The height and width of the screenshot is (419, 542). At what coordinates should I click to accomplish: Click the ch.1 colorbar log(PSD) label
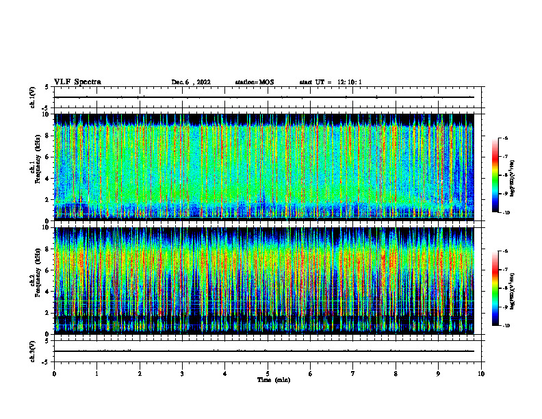(x=513, y=179)
